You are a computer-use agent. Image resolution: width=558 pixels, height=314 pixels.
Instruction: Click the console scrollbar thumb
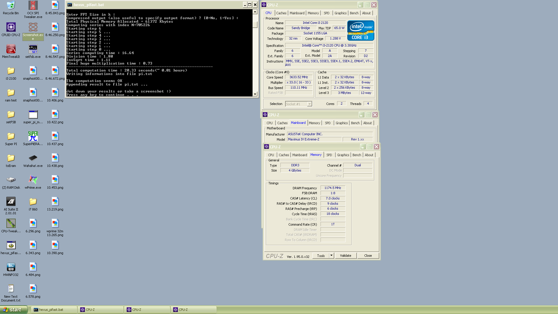(255, 24)
